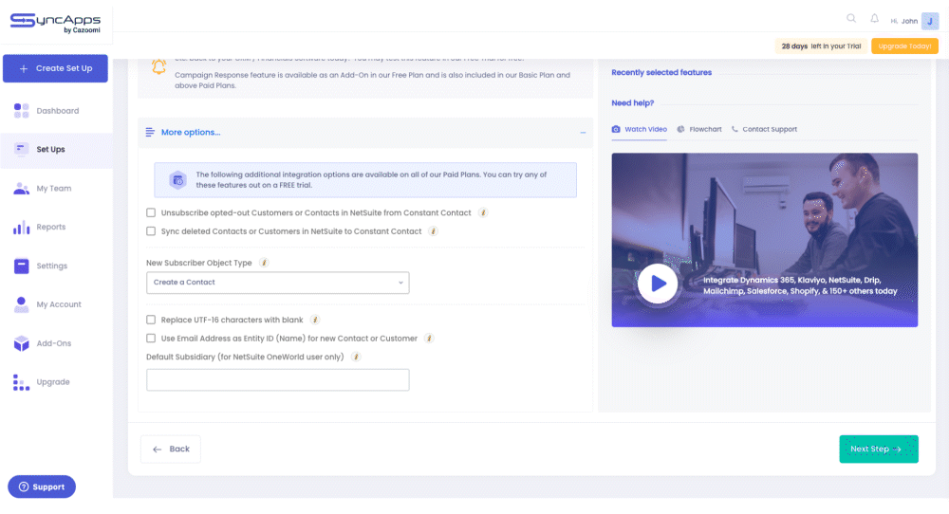Enable Replace UTF-16 characters with blank
This screenshot has width=949, height=514.
pyautogui.click(x=151, y=320)
